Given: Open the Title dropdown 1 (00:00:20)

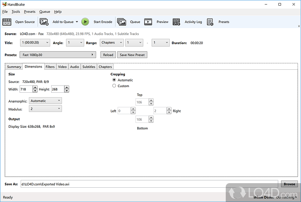Looking at the screenshot, I should click(x=35, y=43).
